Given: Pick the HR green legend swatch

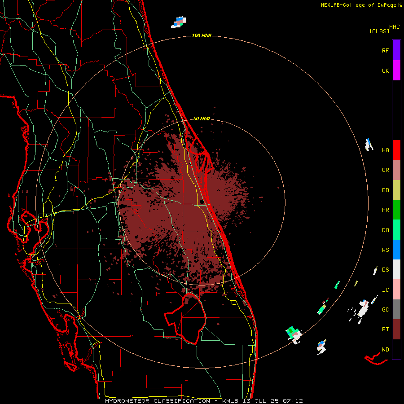Looking at the screenshot, I should 396,210.
